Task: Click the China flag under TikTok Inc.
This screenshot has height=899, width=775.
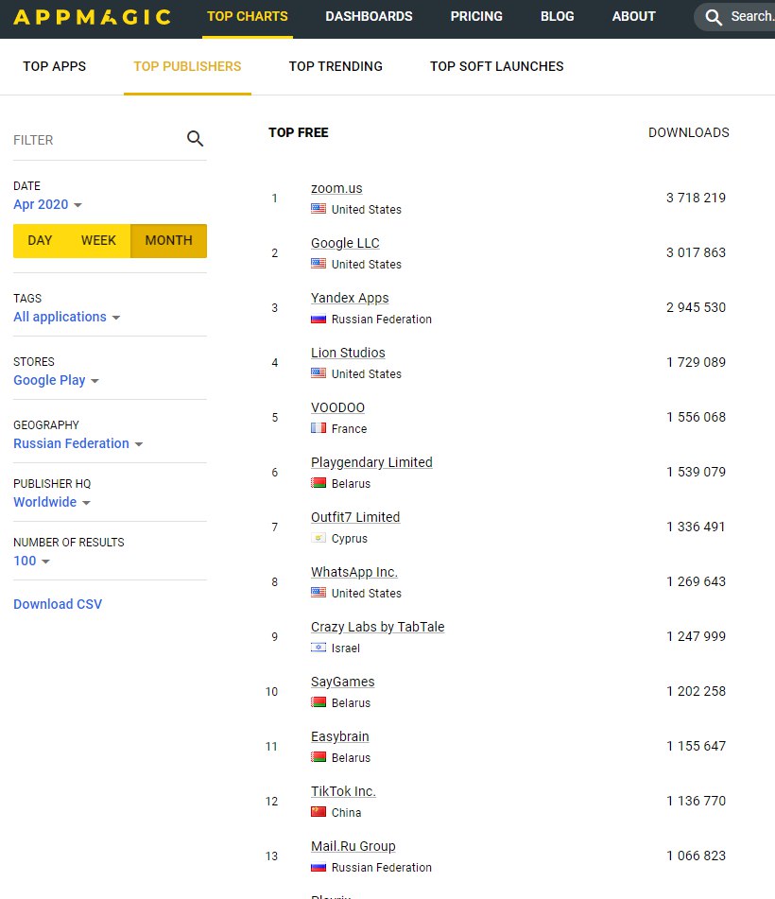Action: (319, 812)
